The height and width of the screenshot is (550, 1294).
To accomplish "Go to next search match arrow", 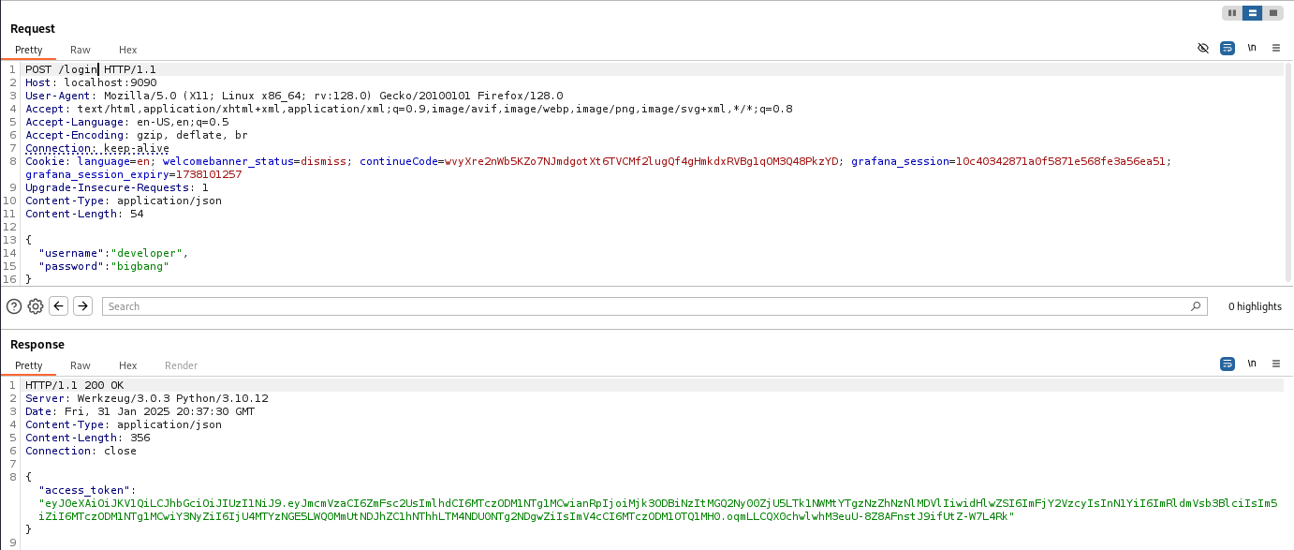I will pos(82,305).
